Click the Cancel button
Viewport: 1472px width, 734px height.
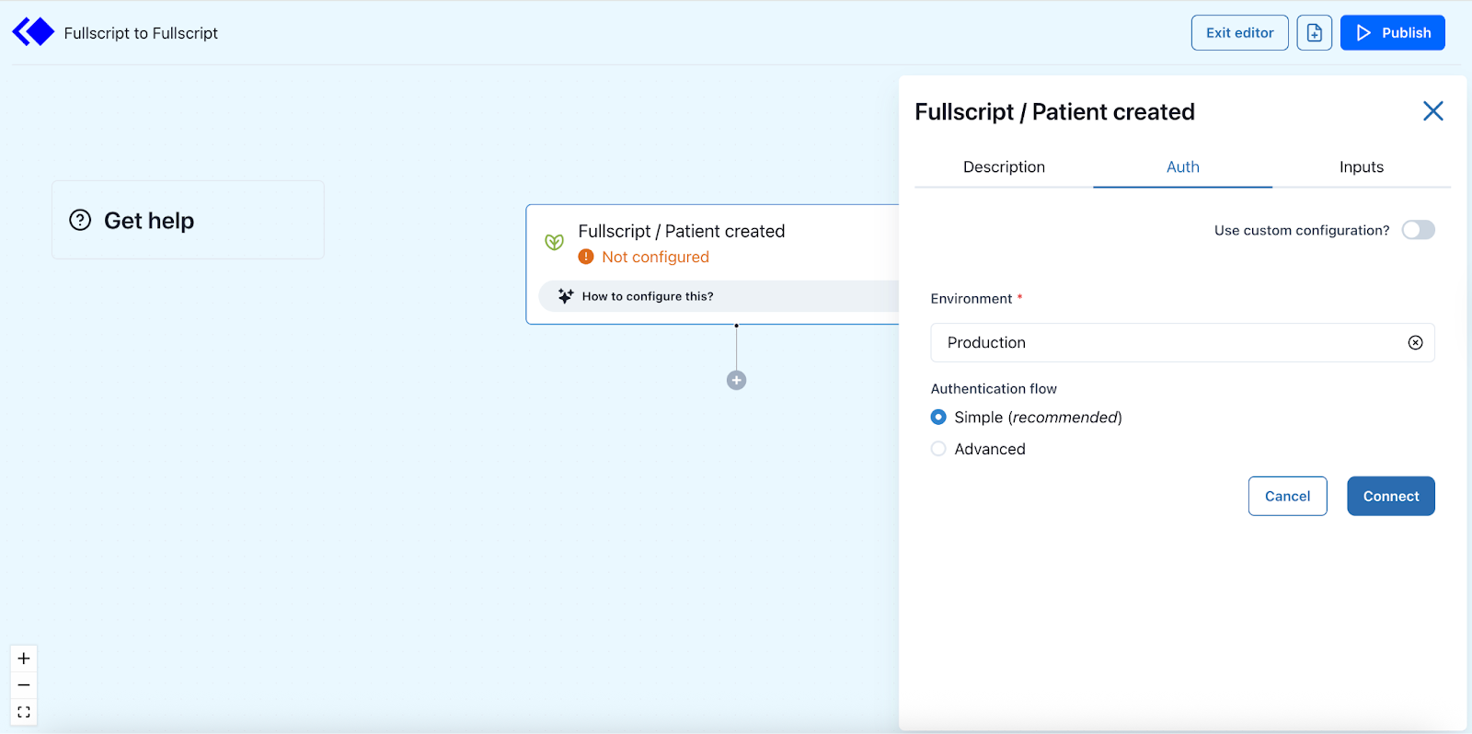[1287, 496]
